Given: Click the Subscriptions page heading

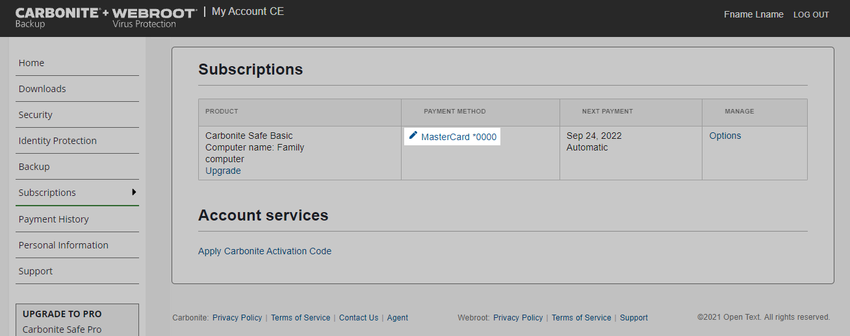Looking at the screenshot, I should pyautogui.click(x=251, y=69).
